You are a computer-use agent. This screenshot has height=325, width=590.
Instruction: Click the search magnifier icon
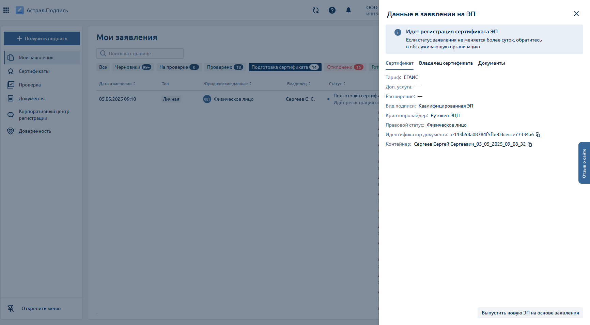point(103,53)
